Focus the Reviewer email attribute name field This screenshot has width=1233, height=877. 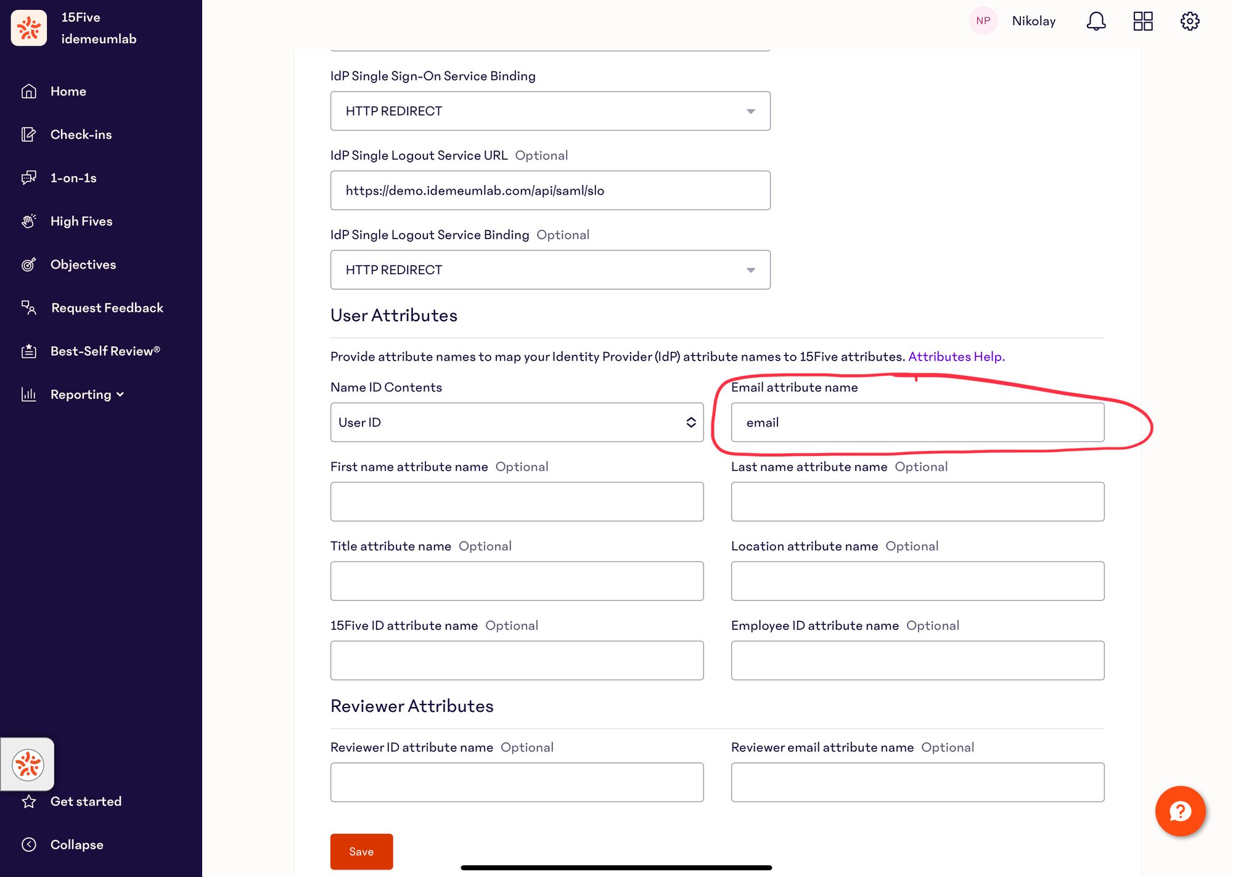pos(917,782)
